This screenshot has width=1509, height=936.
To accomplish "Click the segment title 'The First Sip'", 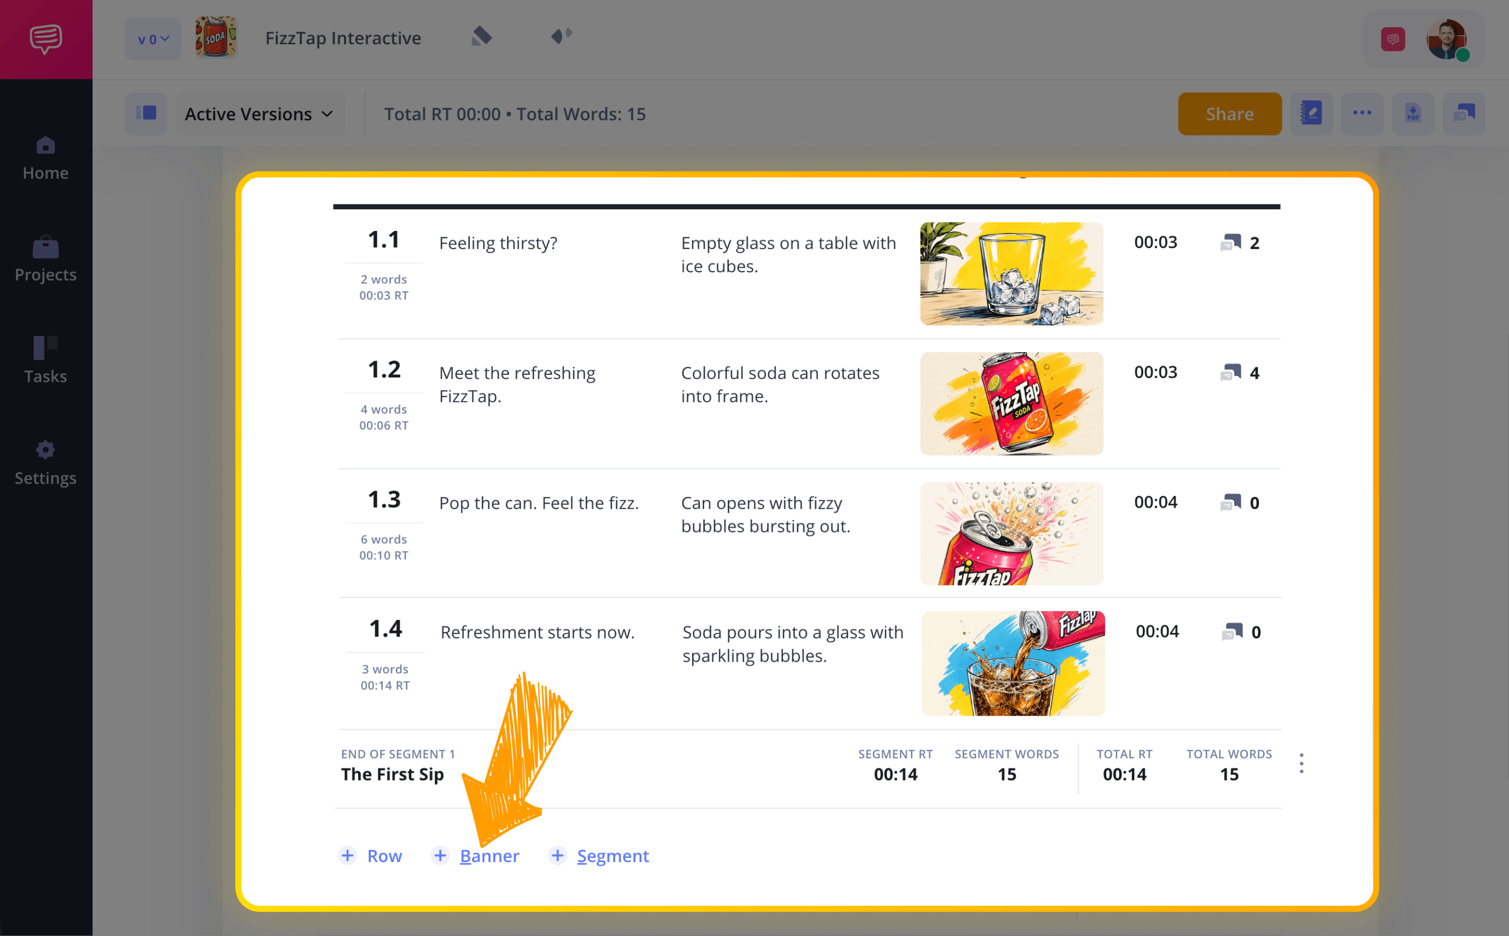I will click(392, 774).
